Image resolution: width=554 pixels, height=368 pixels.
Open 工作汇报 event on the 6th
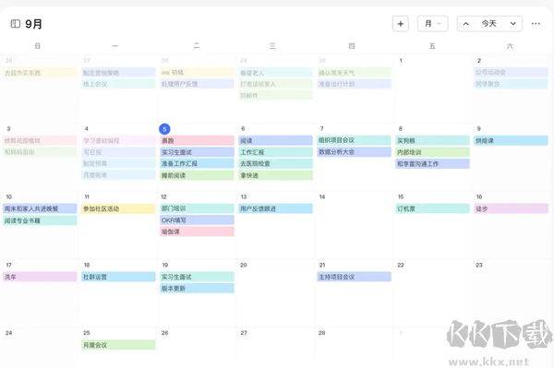[x=275, y=152]
